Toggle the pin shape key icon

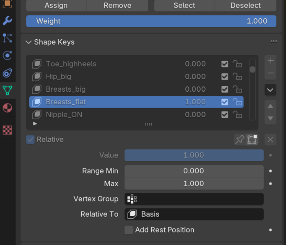click(240, 140)
